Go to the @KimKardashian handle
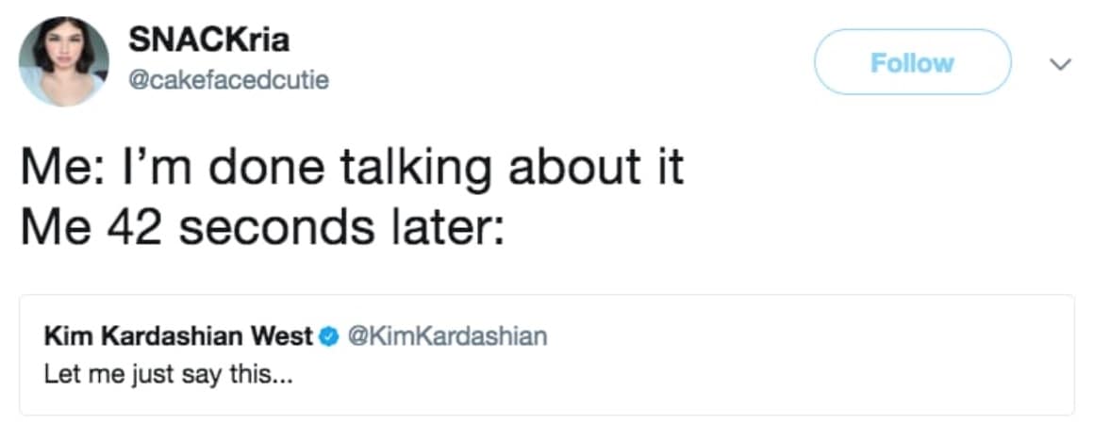 click(x=447, y=335)
